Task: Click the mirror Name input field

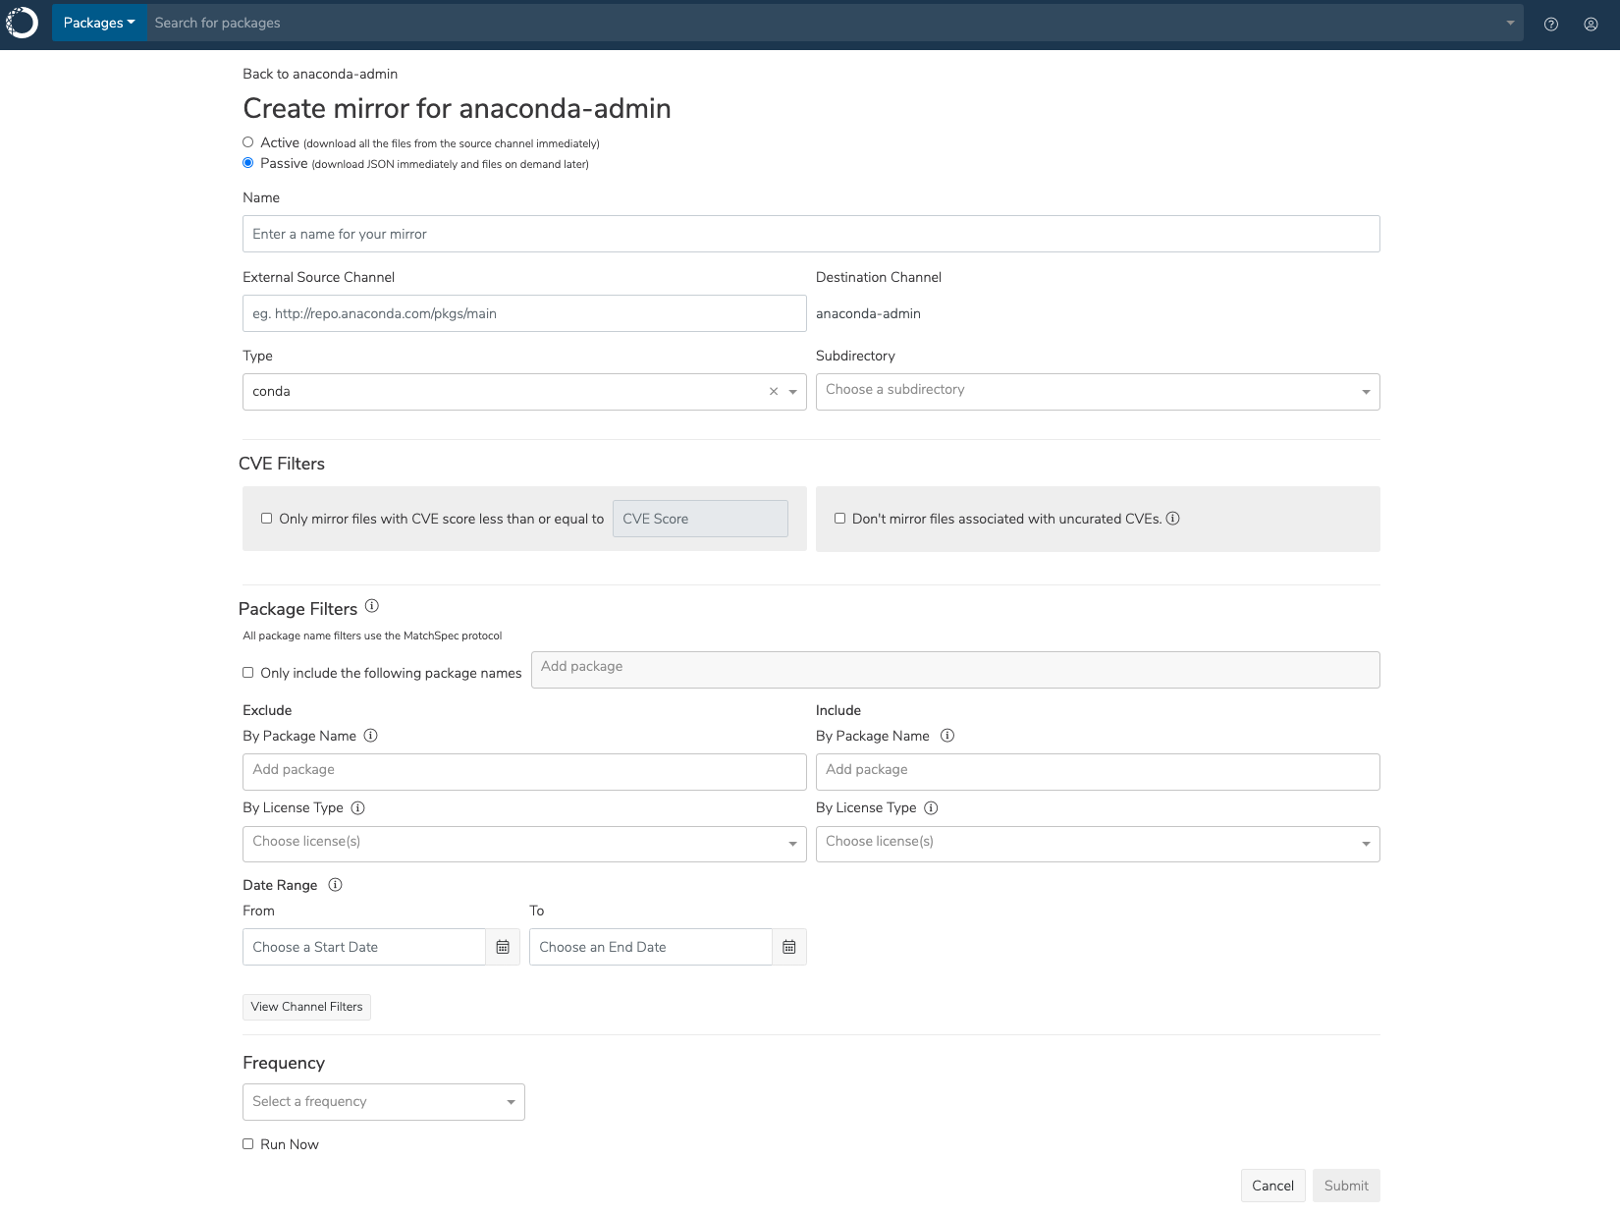Action: point(811,234)
